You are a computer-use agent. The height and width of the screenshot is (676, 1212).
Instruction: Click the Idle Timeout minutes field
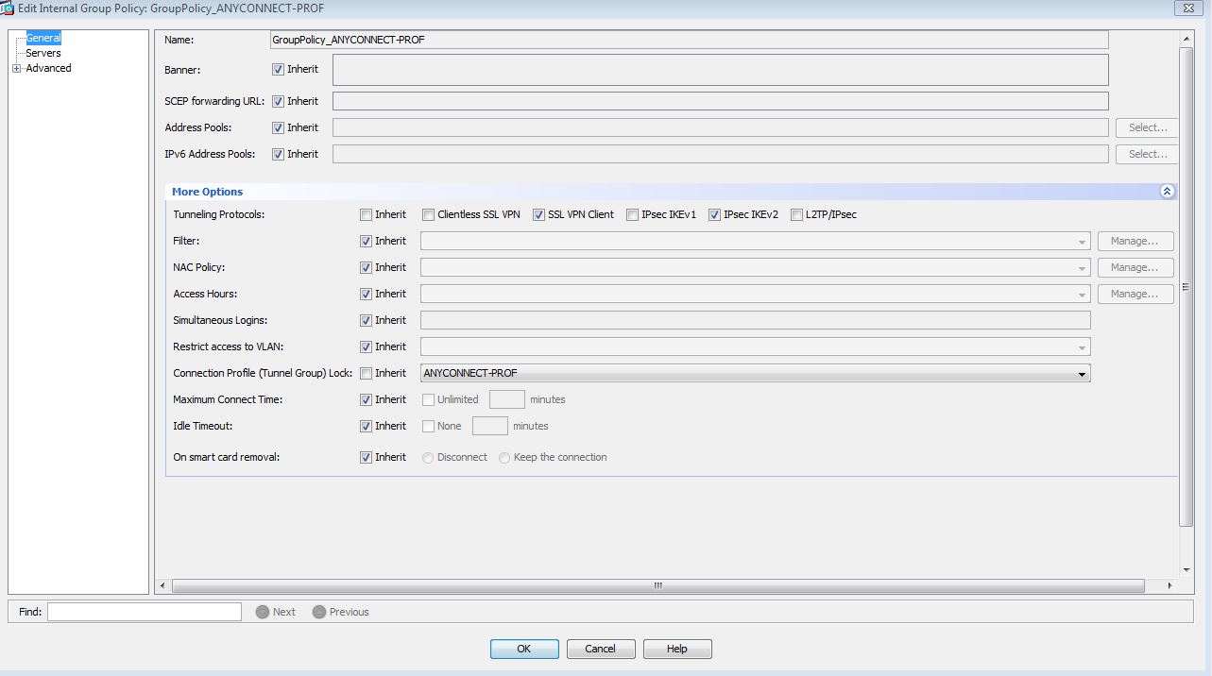pyautogui.click(x=490, y=426)
